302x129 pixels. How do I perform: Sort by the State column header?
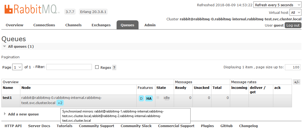coord(161,88)
